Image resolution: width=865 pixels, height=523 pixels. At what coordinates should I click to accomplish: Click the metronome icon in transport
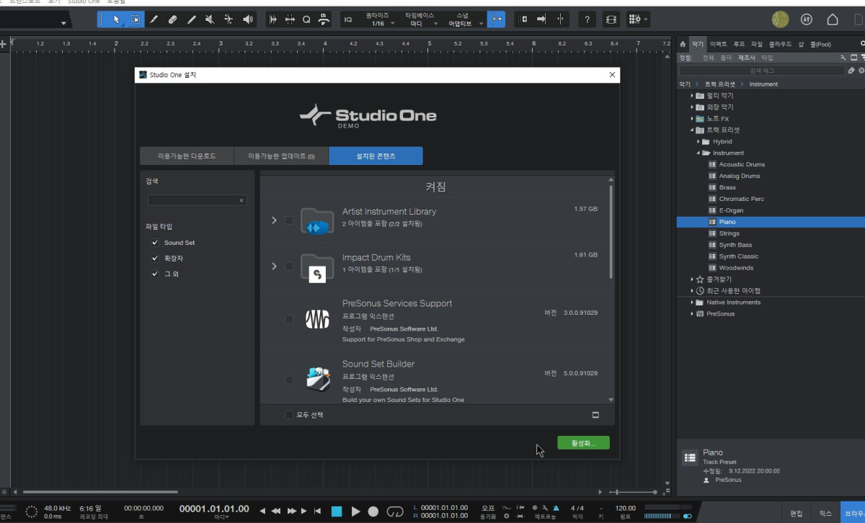click(556, 507)
